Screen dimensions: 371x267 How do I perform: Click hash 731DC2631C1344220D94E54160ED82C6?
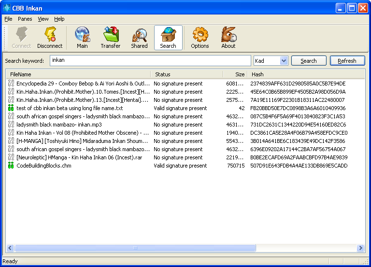coord(298,125)
